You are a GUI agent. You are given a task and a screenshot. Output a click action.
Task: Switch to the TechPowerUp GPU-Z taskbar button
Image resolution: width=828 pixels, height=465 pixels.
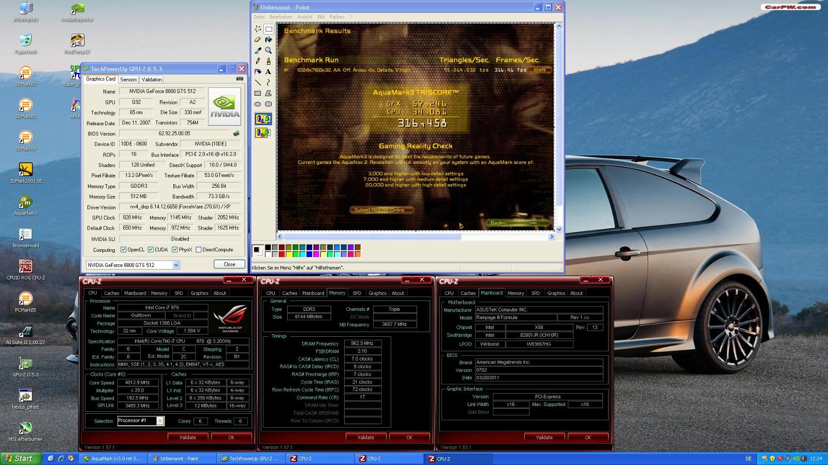pos(250,459)
